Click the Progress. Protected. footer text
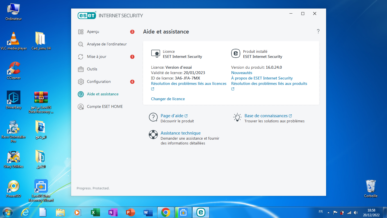387x218 pixels. 93,188
